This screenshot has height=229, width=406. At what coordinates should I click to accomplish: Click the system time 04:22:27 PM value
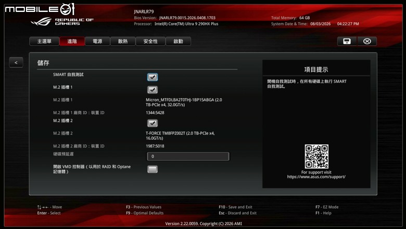(348, 24)
